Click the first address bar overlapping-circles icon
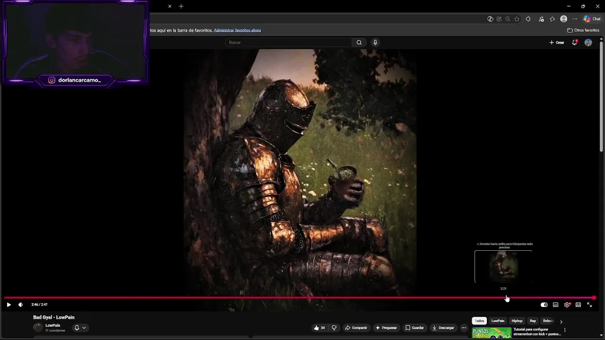 pyautogui.click(x=490, y=19)
